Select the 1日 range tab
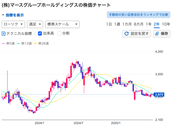Viewport: 173px width, 127px height. point(109,24)
